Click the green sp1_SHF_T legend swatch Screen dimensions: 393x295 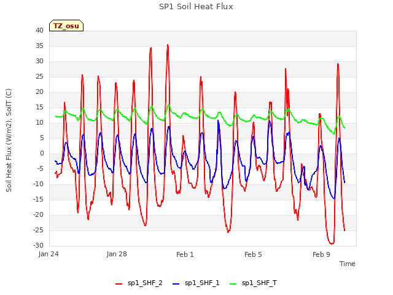click(x=233, y=284)
